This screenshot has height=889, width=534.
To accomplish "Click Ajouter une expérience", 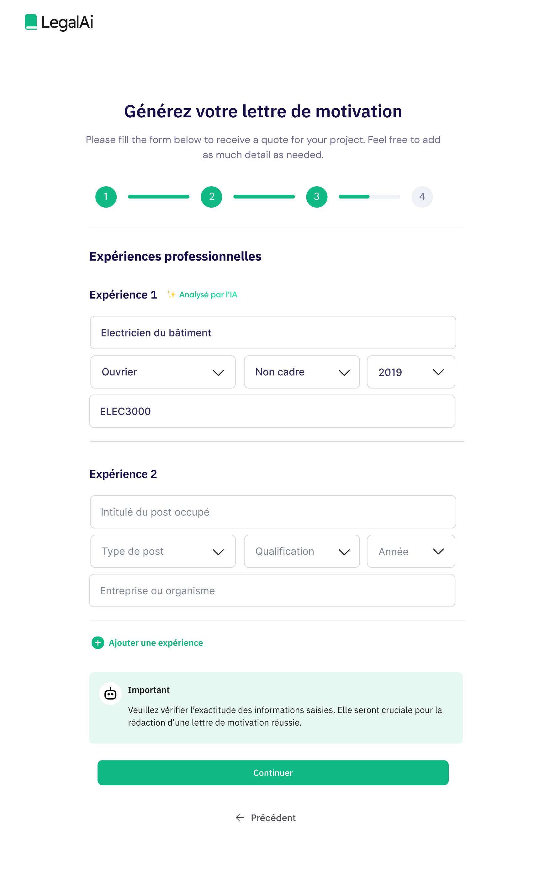I will [156, 643].
